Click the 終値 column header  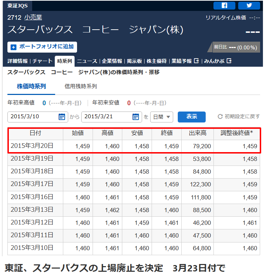click(166, 133)
